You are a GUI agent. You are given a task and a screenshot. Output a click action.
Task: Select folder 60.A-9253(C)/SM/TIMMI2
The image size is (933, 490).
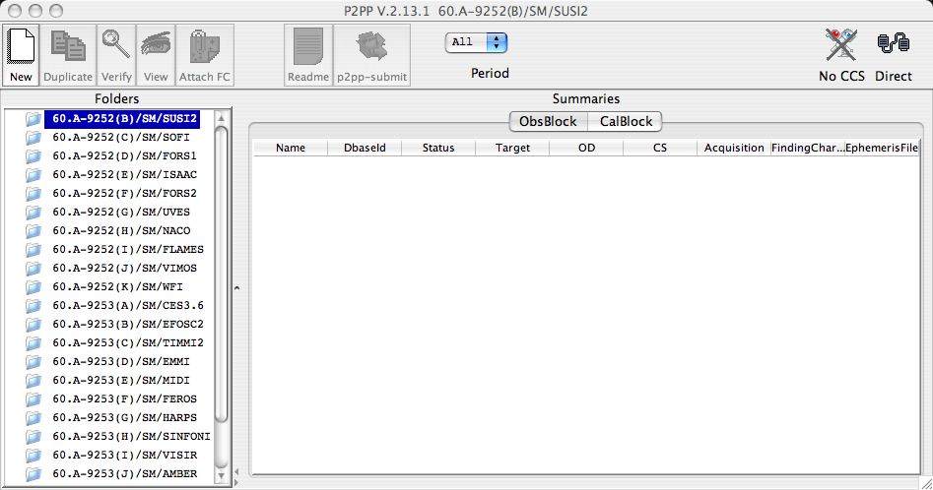pyautogui.click(x=128, y=343)
